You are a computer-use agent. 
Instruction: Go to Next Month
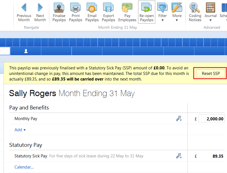tap(40, 12)
